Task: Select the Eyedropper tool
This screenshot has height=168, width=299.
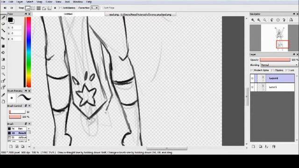Action: pos(3,95)
